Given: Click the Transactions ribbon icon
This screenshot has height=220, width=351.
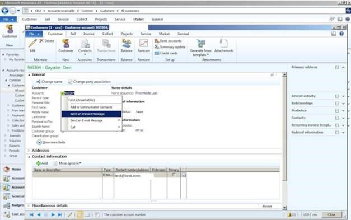Looking at the screenshot, I should point(106,44).
